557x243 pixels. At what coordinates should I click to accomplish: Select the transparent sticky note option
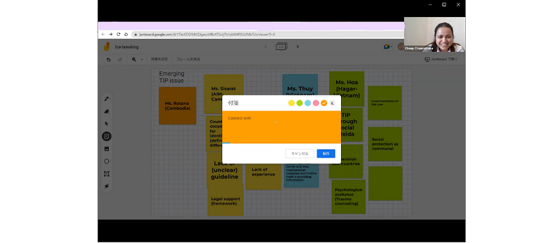tap(332, 103)
